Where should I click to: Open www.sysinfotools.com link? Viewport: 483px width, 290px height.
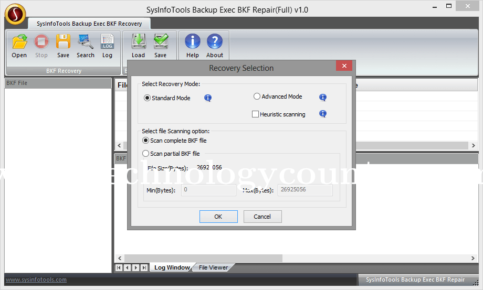point(36,280)
